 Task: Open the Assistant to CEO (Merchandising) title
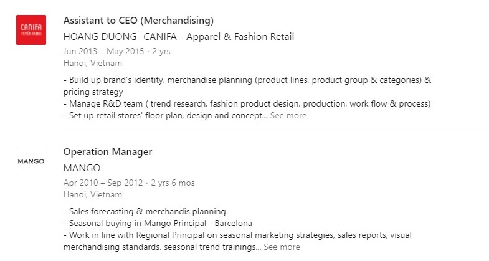click(138, 21)
